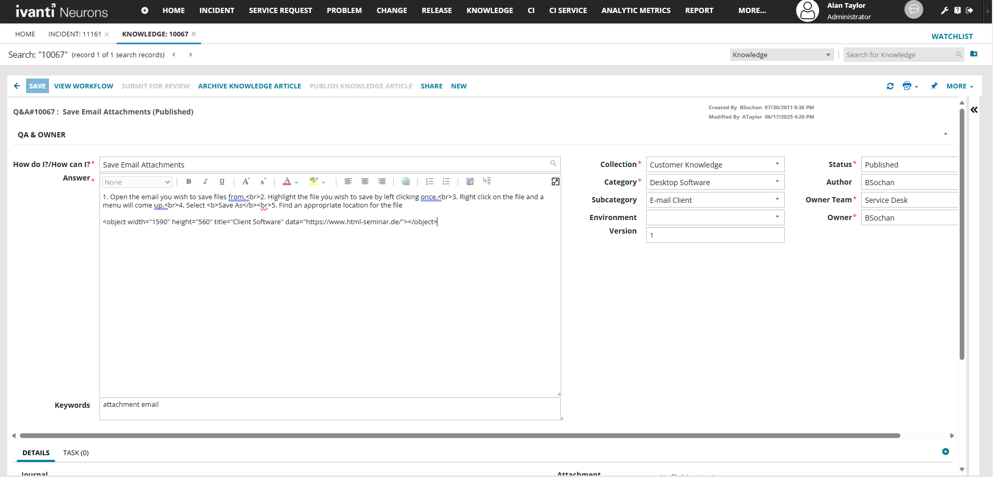Switch to the TASK (0) tab

[x=76, y=453]
